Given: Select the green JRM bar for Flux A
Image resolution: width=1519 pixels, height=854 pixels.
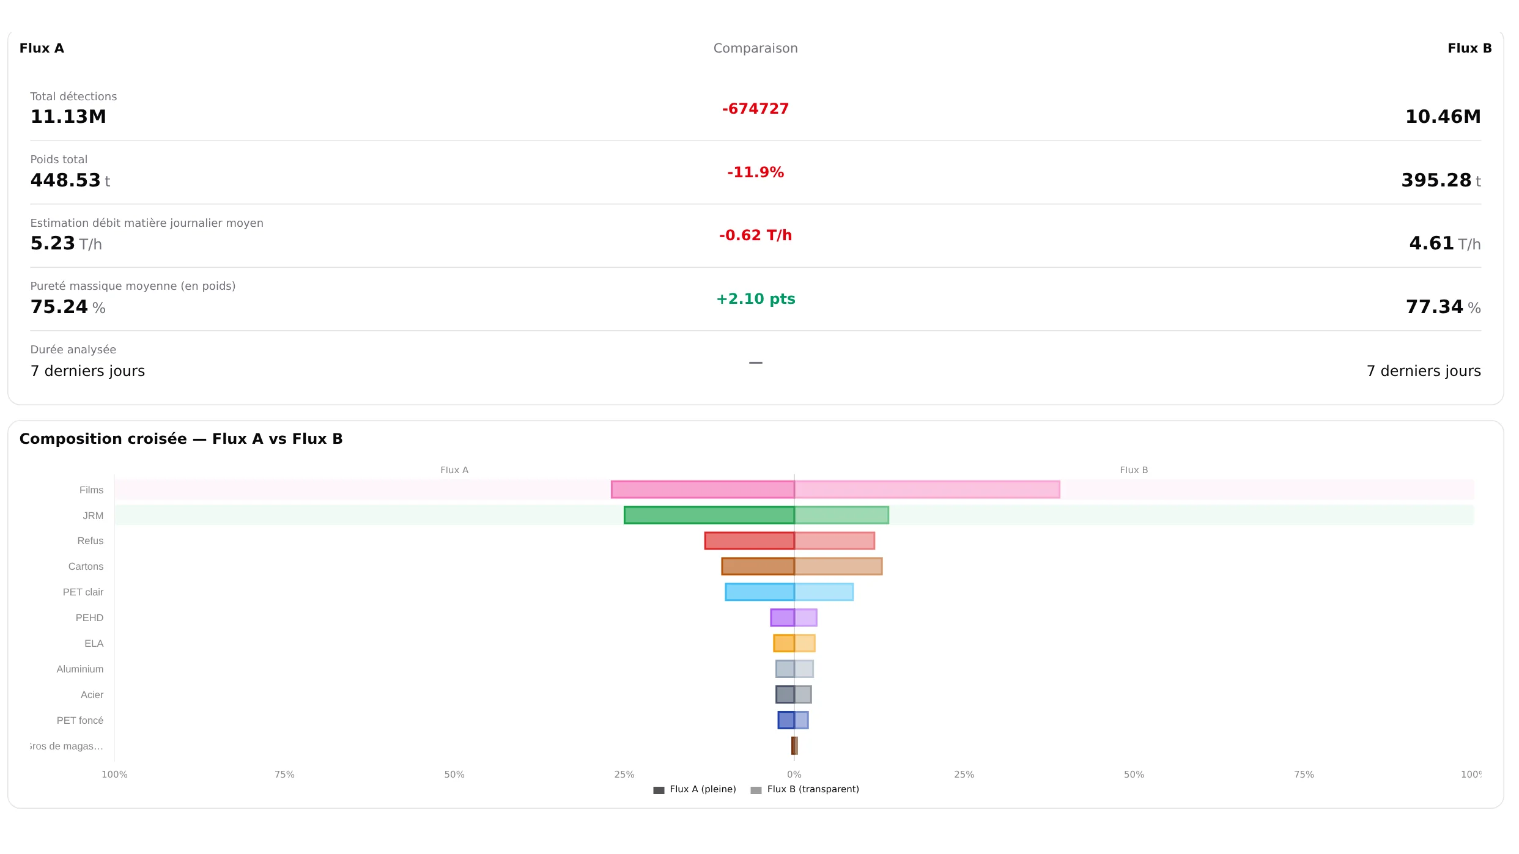Looking at the screenshot, I should click(x=709, y=515).
